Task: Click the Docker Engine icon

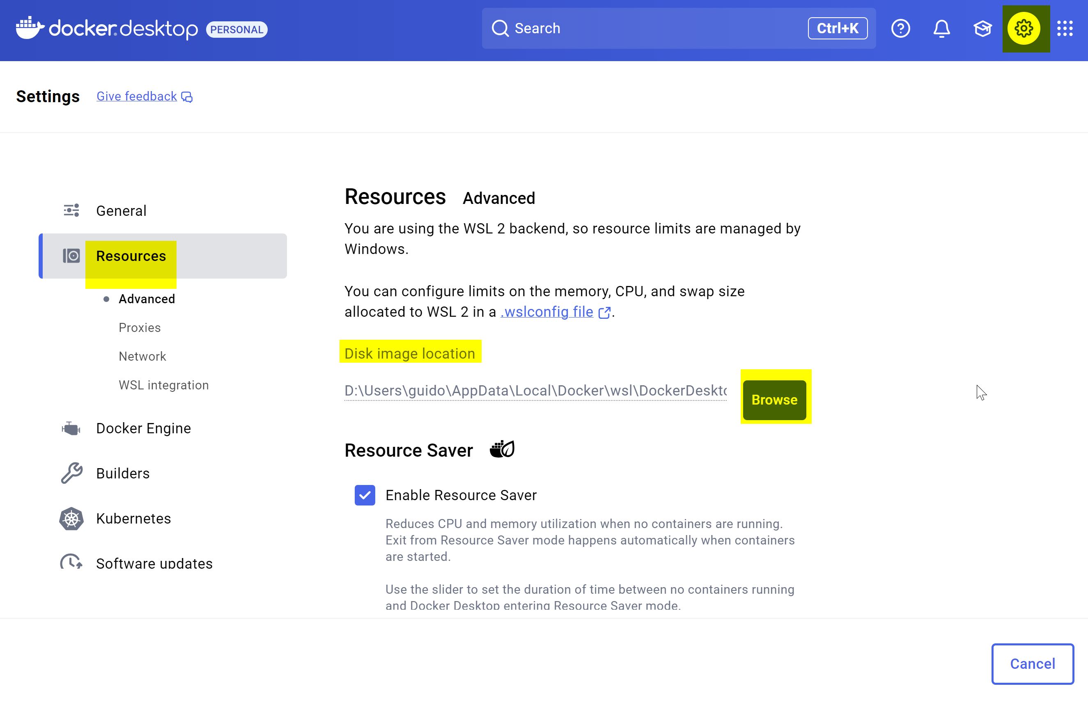Action: pos(71,428)
